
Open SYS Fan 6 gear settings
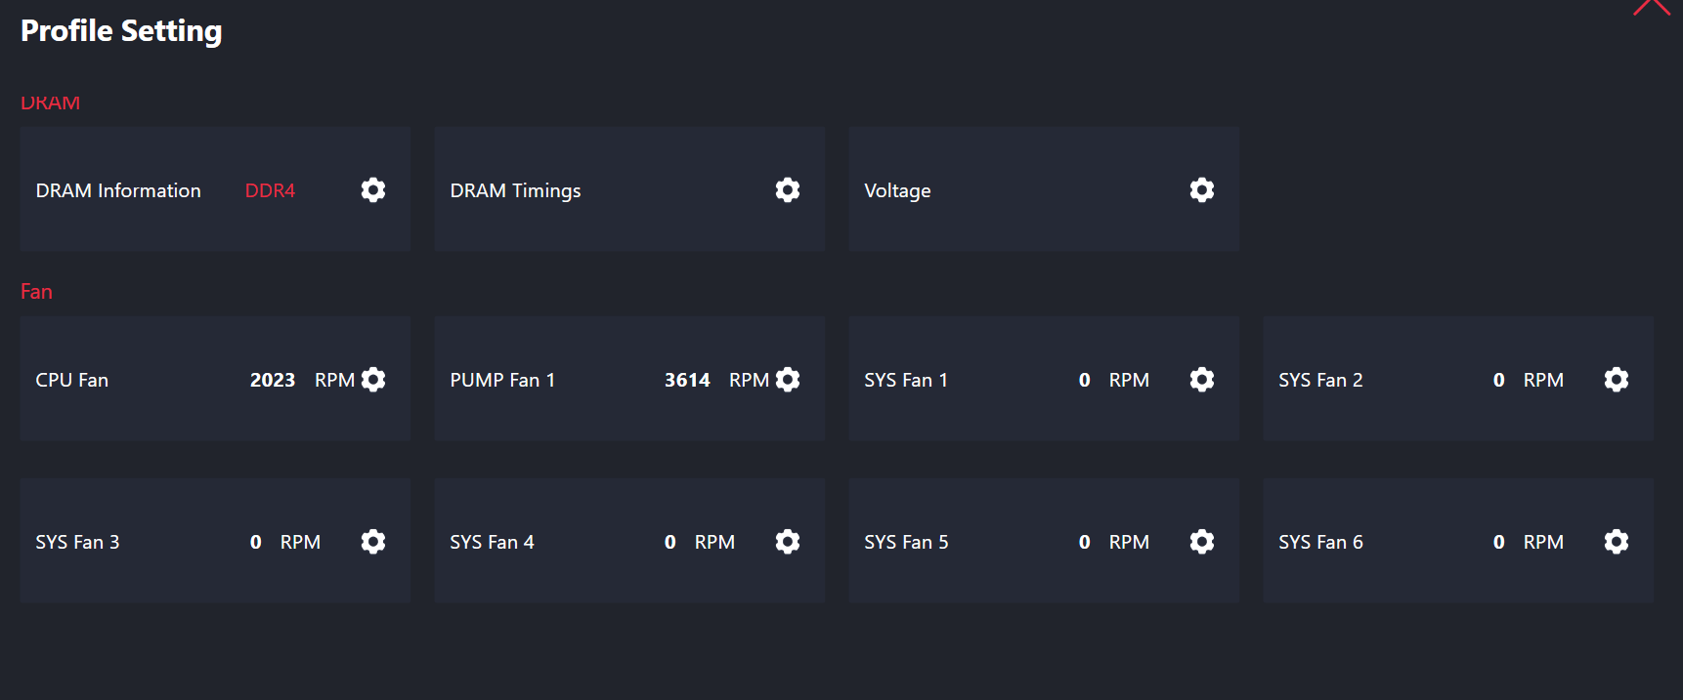pos(1617,541)
